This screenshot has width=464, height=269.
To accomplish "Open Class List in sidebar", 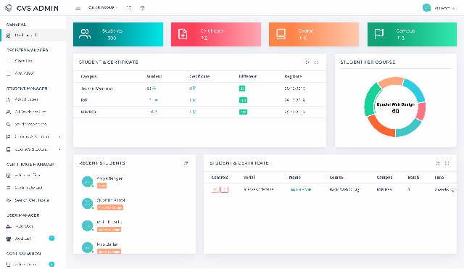I will pyautogui.click(x=23, y=61).
